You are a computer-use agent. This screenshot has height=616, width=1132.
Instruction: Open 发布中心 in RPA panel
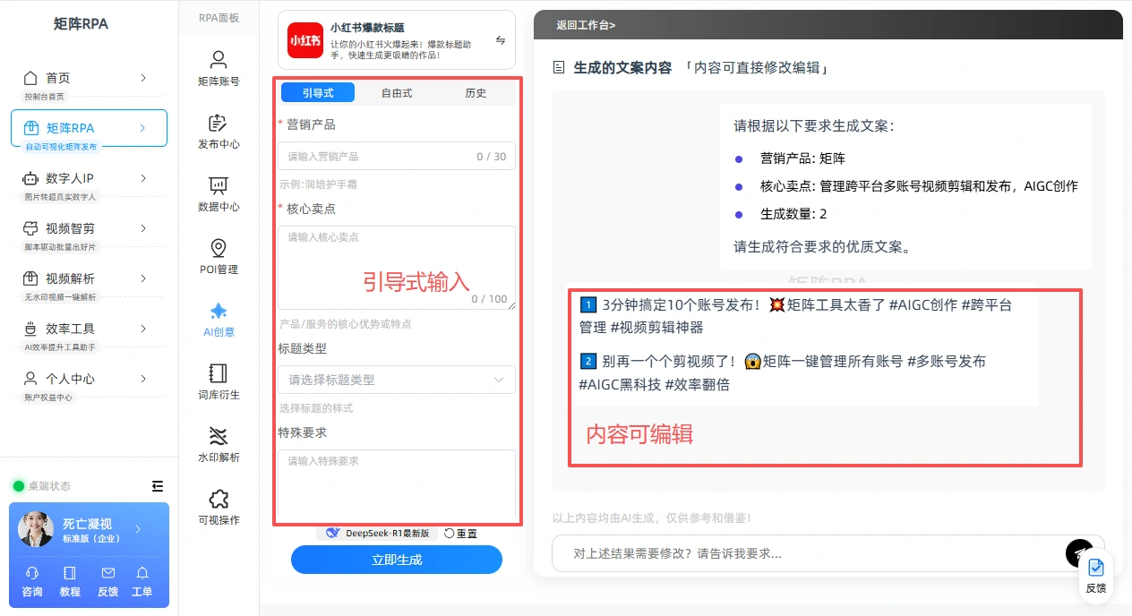[219, 123]
